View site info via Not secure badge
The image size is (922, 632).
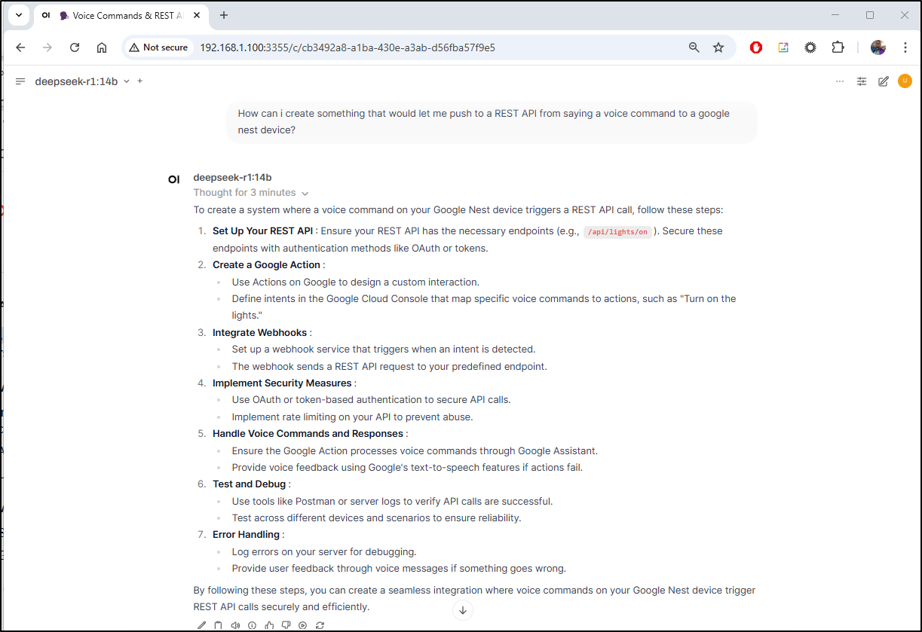(158, 47)
